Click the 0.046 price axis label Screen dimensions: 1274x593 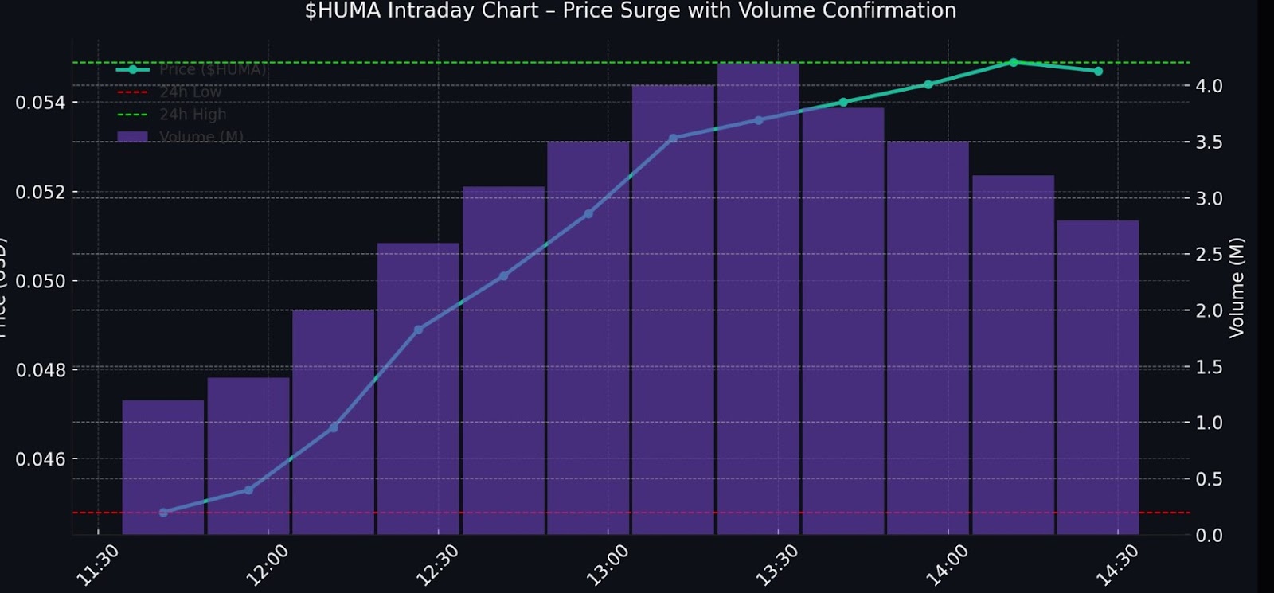pos(41,459)
